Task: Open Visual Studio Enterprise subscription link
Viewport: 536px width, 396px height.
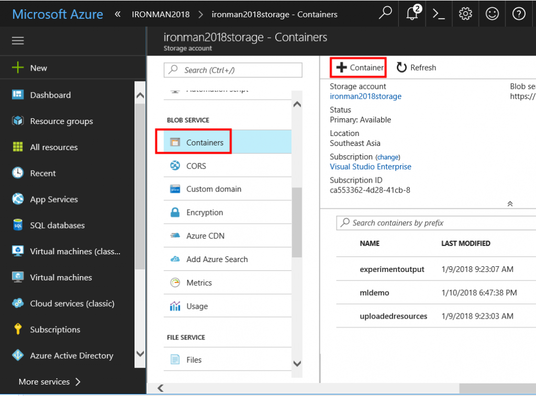Action: click(x=371, y=167)
